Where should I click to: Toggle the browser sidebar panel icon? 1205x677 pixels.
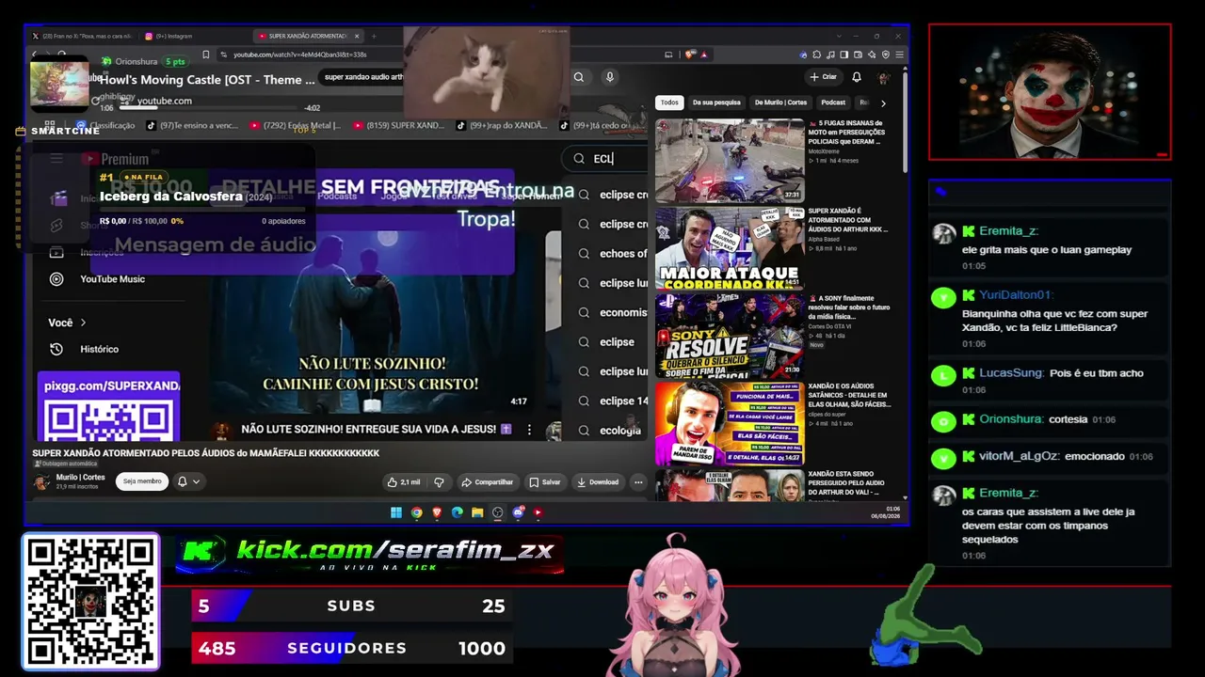[x=845, y=55]
